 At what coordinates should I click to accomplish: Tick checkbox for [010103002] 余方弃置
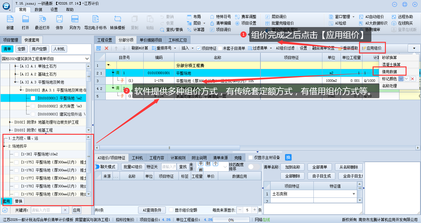[33, 106]
